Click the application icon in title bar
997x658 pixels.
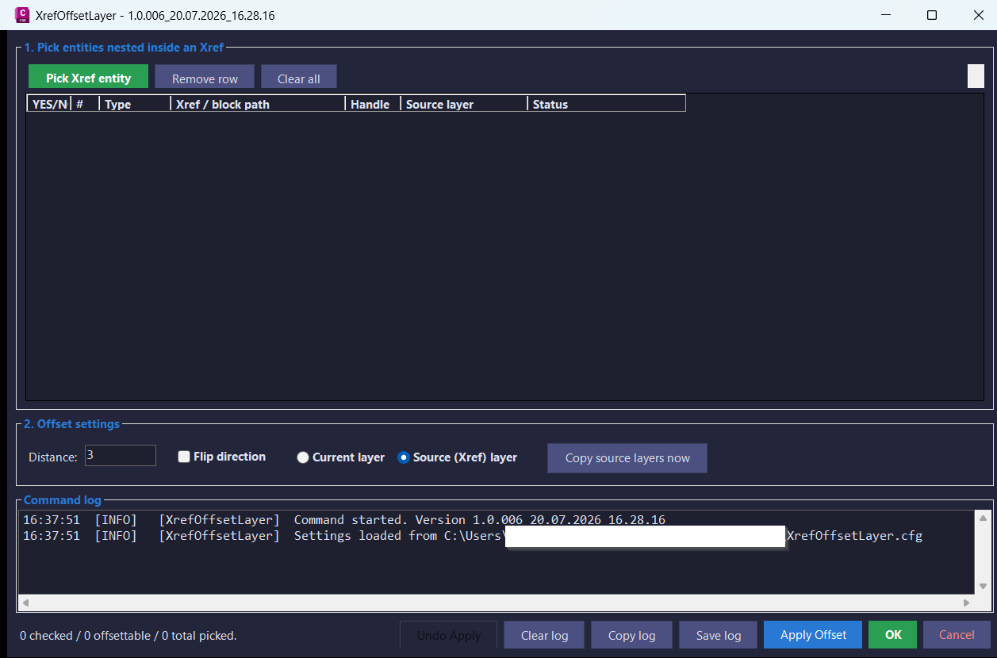point(22,15)
